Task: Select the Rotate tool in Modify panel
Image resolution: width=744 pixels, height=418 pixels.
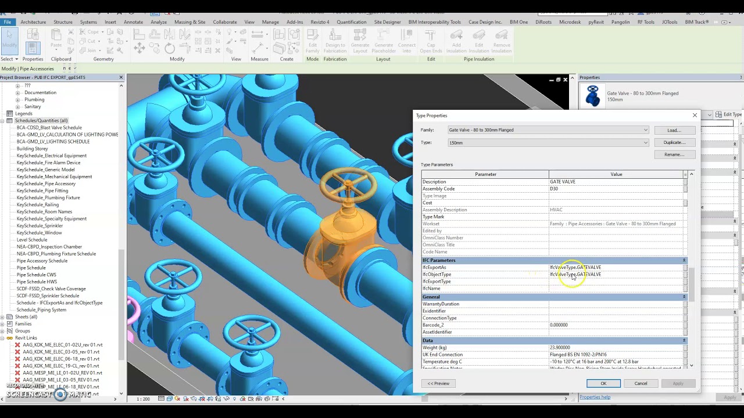Action: (x=169, y=49)
